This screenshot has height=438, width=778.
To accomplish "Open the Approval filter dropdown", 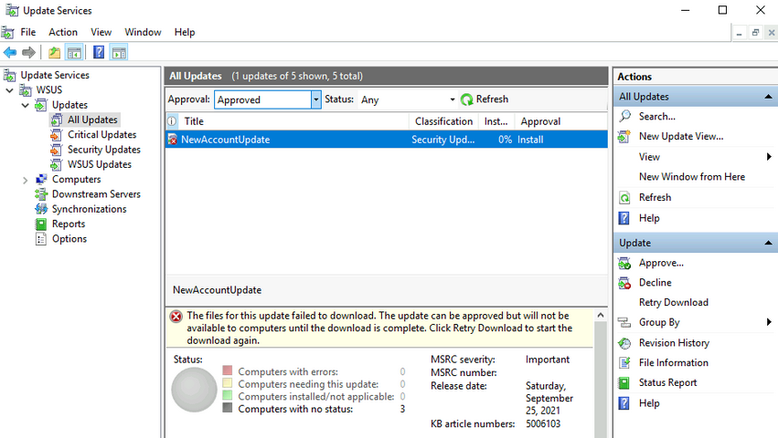I will 316,99.
